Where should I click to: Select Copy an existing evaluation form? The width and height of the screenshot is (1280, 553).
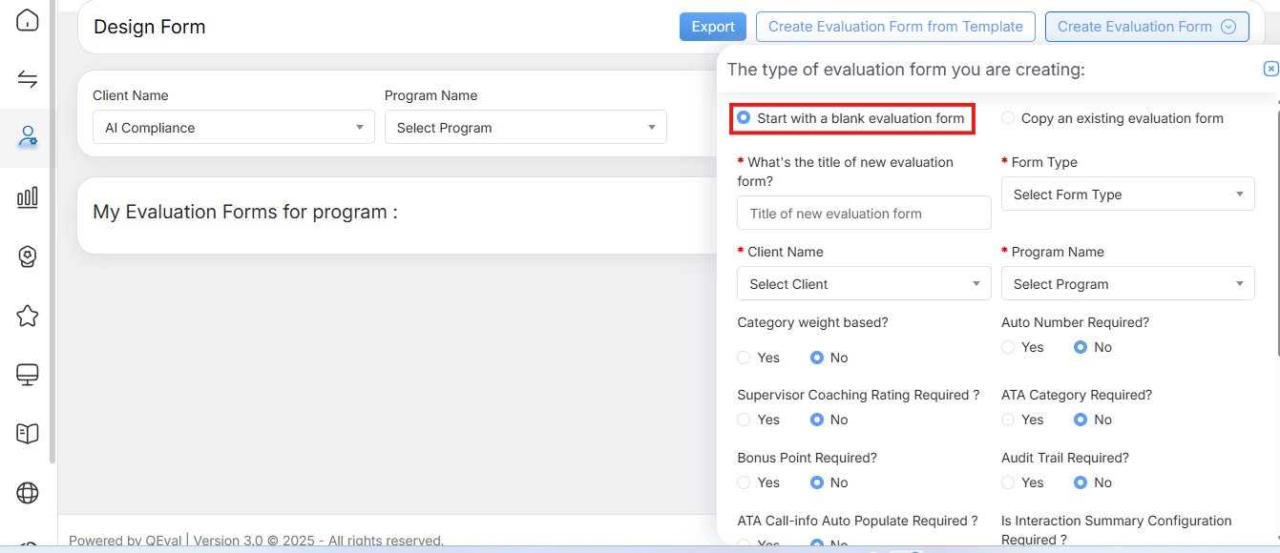[x=1009, y=118]
